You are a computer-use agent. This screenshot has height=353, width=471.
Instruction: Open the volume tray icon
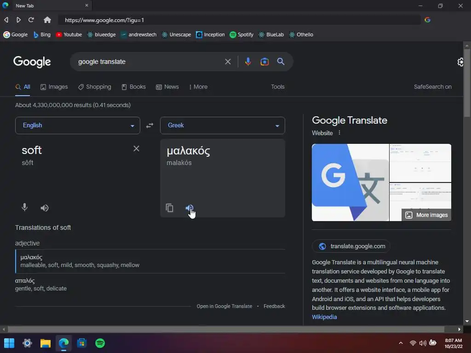pyautogui.click(x=423, y=343)
